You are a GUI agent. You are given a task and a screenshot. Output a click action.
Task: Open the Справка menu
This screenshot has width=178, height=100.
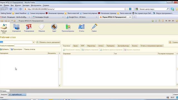click(46, 5)
